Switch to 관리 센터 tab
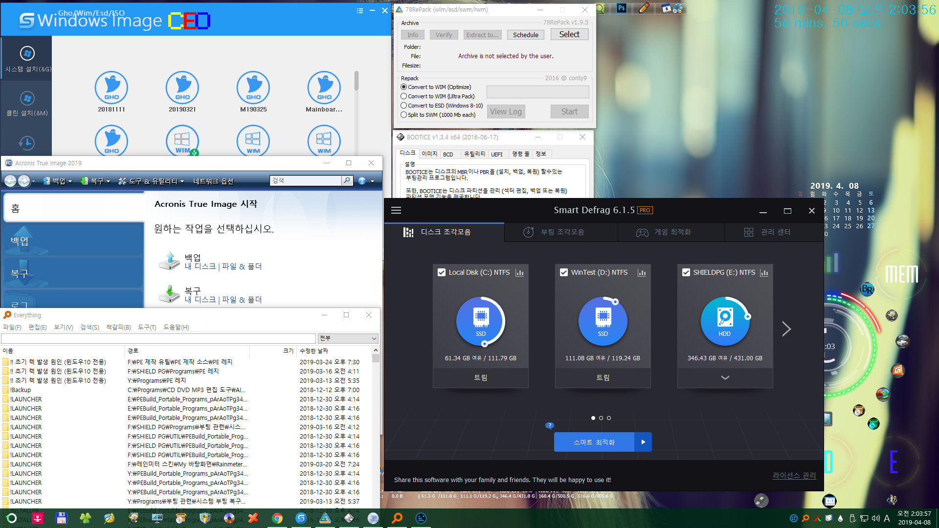 click(774, 232)
